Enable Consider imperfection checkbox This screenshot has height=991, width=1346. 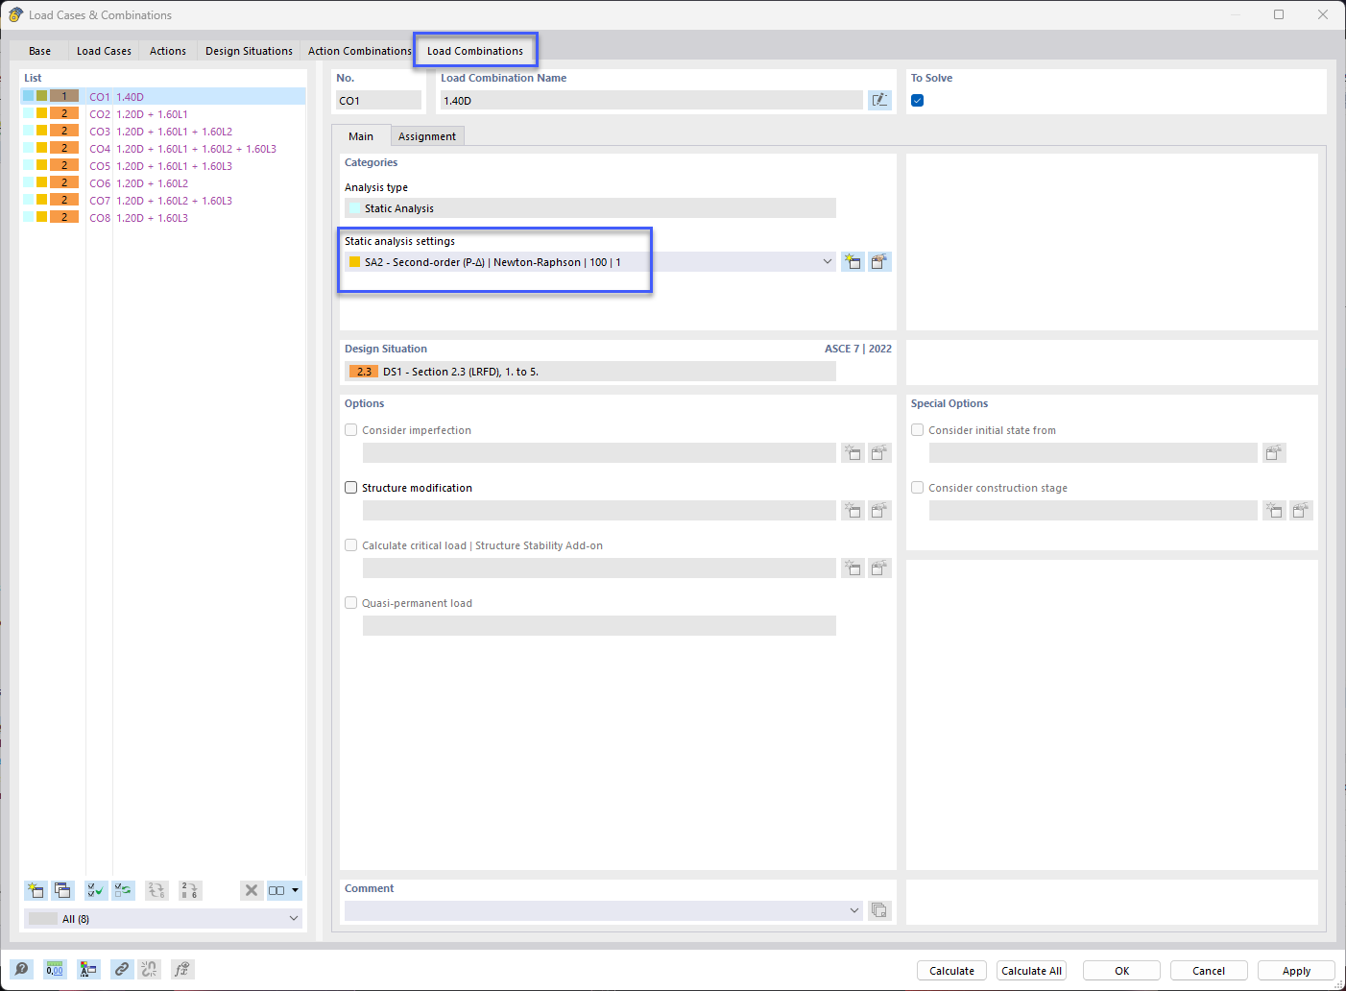click(351, 430)
